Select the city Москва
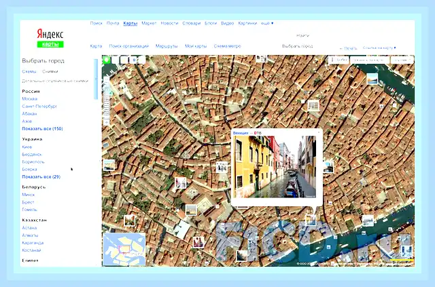 pyautogui.click(x=30, y=98)
